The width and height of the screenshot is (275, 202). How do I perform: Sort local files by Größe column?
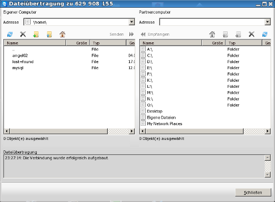pos(78,43)
